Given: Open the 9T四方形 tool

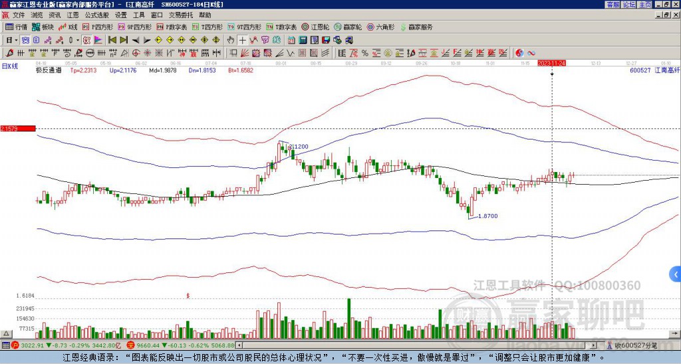Looking at the screenshot, I should (245, 27).
